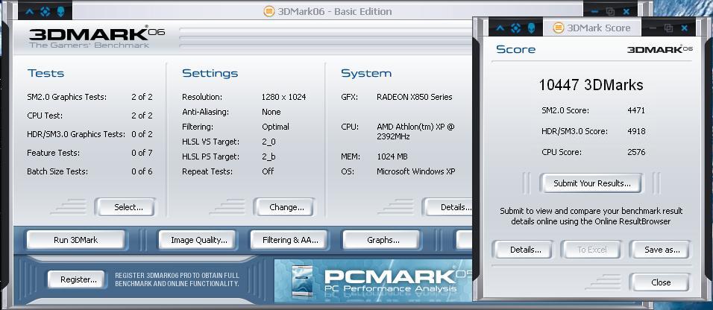This screenshot has width=713, height=310.
Task: Click the 'Register 3DMark06 Pro' promo text
Action: 177,279
